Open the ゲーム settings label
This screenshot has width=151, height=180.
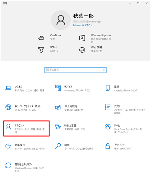click(117, 125)
